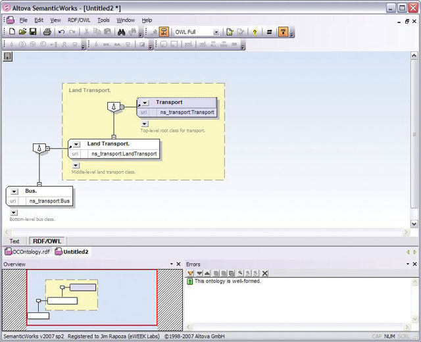Open the File menu
Screen dimensions: 421x342
point(24,20)
